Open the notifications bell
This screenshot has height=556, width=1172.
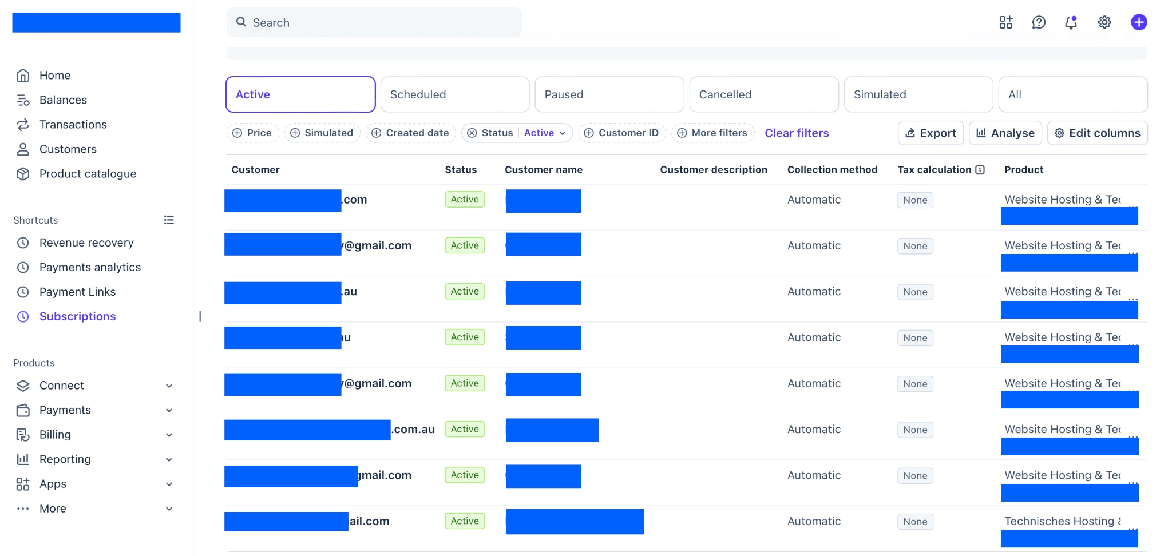click(x=1071, y=22)
